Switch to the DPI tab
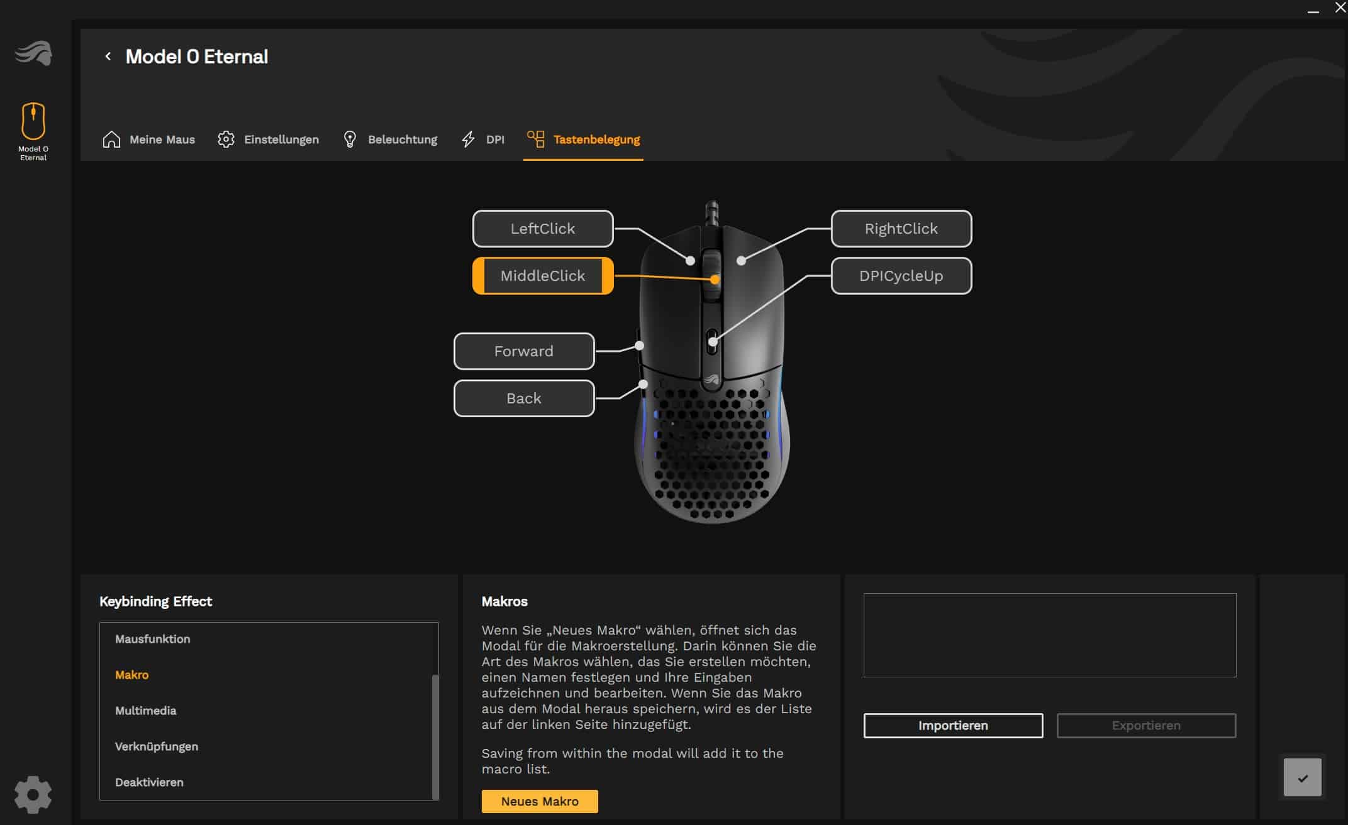 click(x=494, y=139)
